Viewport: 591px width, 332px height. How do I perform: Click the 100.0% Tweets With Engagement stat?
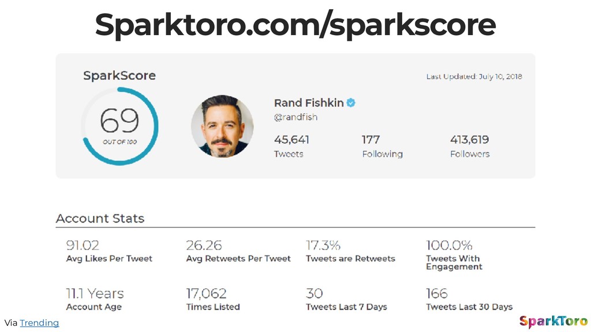454,255
